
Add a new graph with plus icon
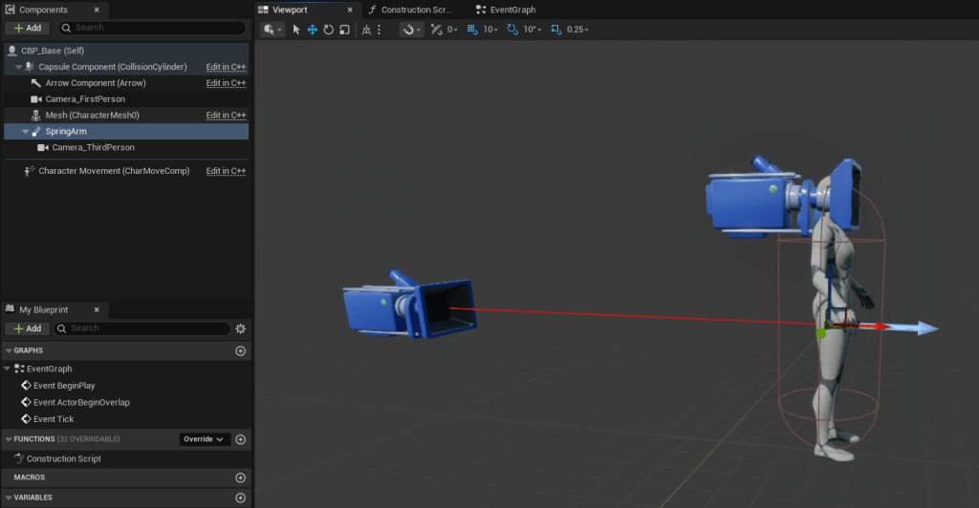click(x=241, y=351)
